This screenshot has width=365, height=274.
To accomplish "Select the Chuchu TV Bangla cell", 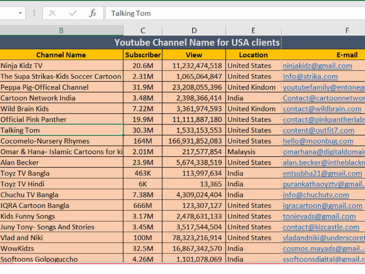I will click(61, 195).
